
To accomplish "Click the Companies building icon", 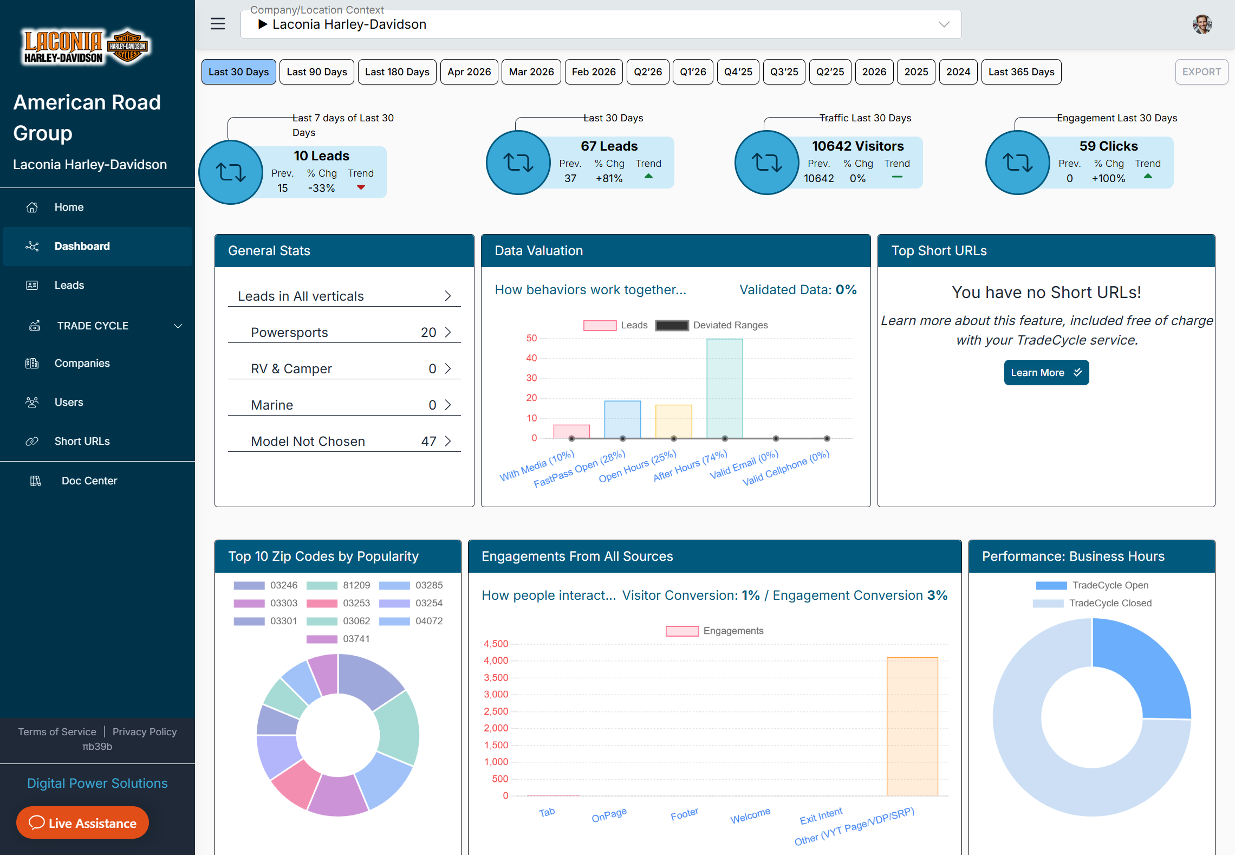I will [x=32, y=363].
